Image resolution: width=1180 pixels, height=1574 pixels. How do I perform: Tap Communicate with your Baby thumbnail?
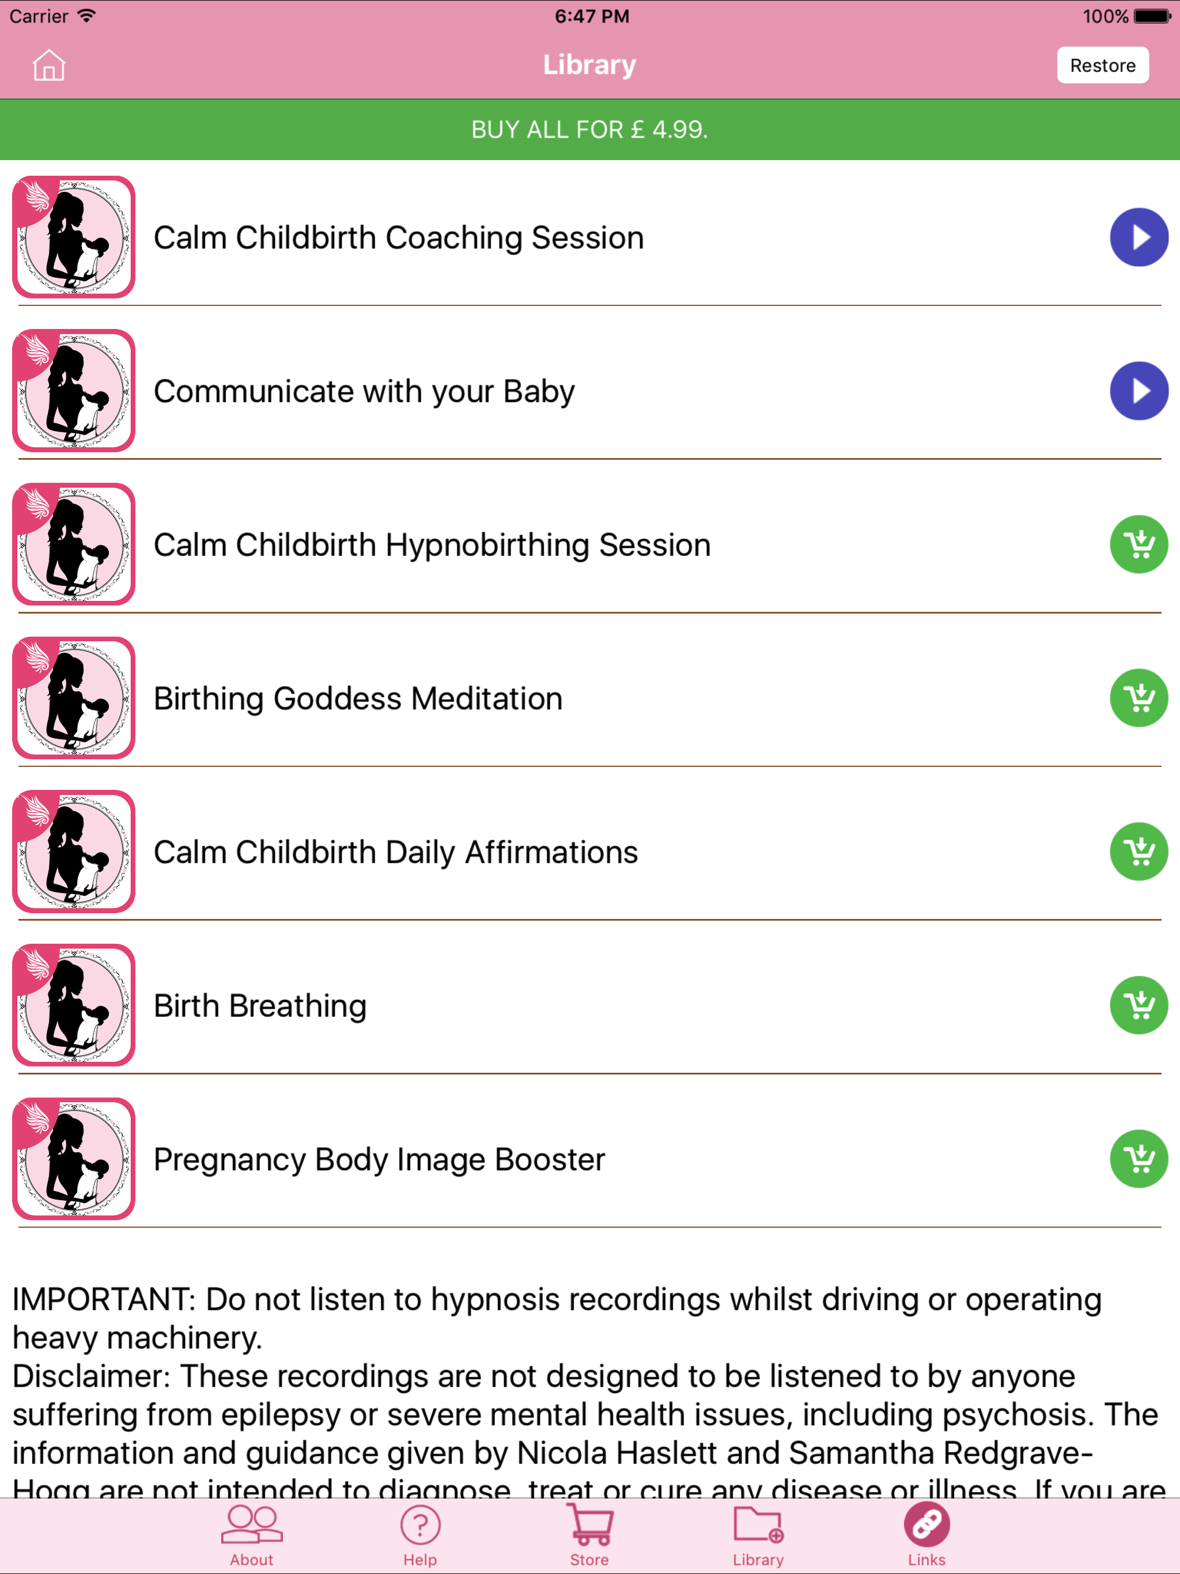click(74, 391)
